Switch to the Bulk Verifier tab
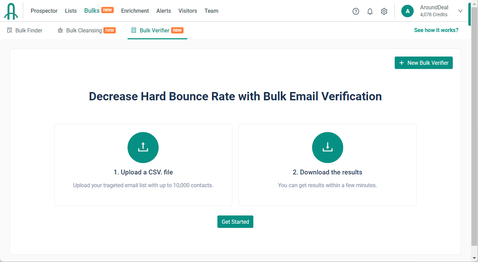478x262 pixels. tap(154, 30)
